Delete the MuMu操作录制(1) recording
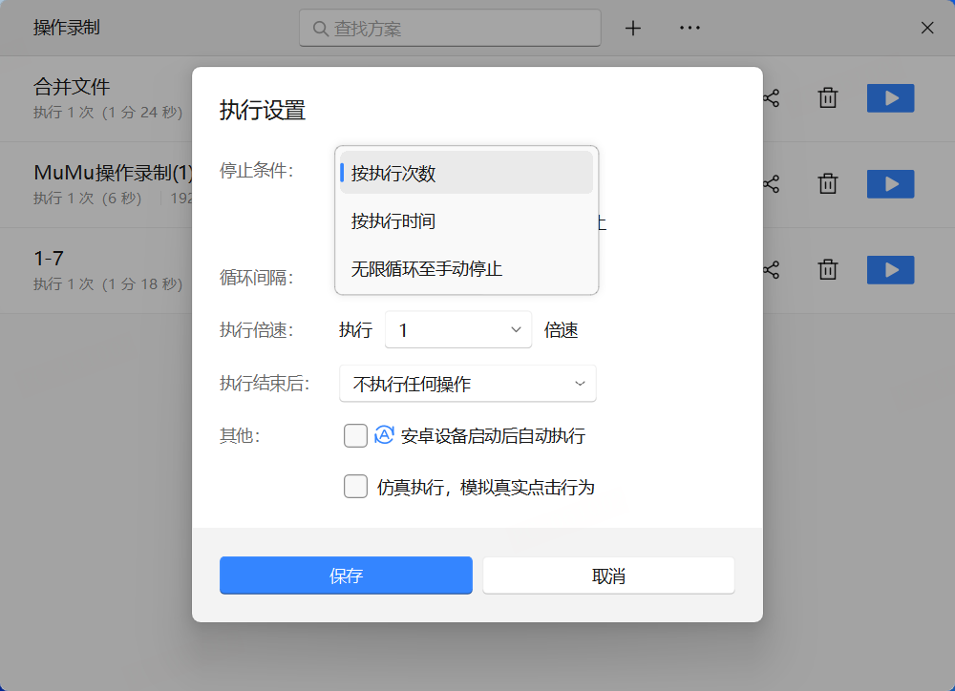The width and height of the screenshot is (955, 691). tap(828, 184)
